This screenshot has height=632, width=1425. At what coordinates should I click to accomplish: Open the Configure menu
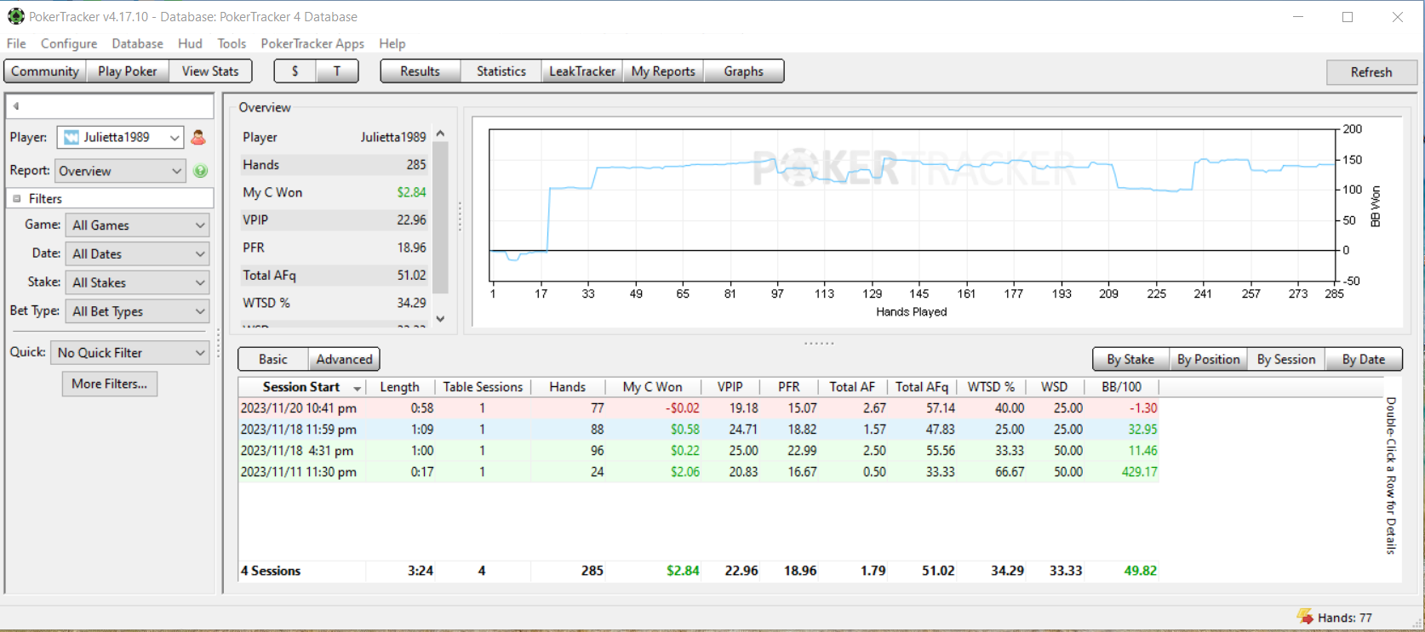[x=69, y=43]
